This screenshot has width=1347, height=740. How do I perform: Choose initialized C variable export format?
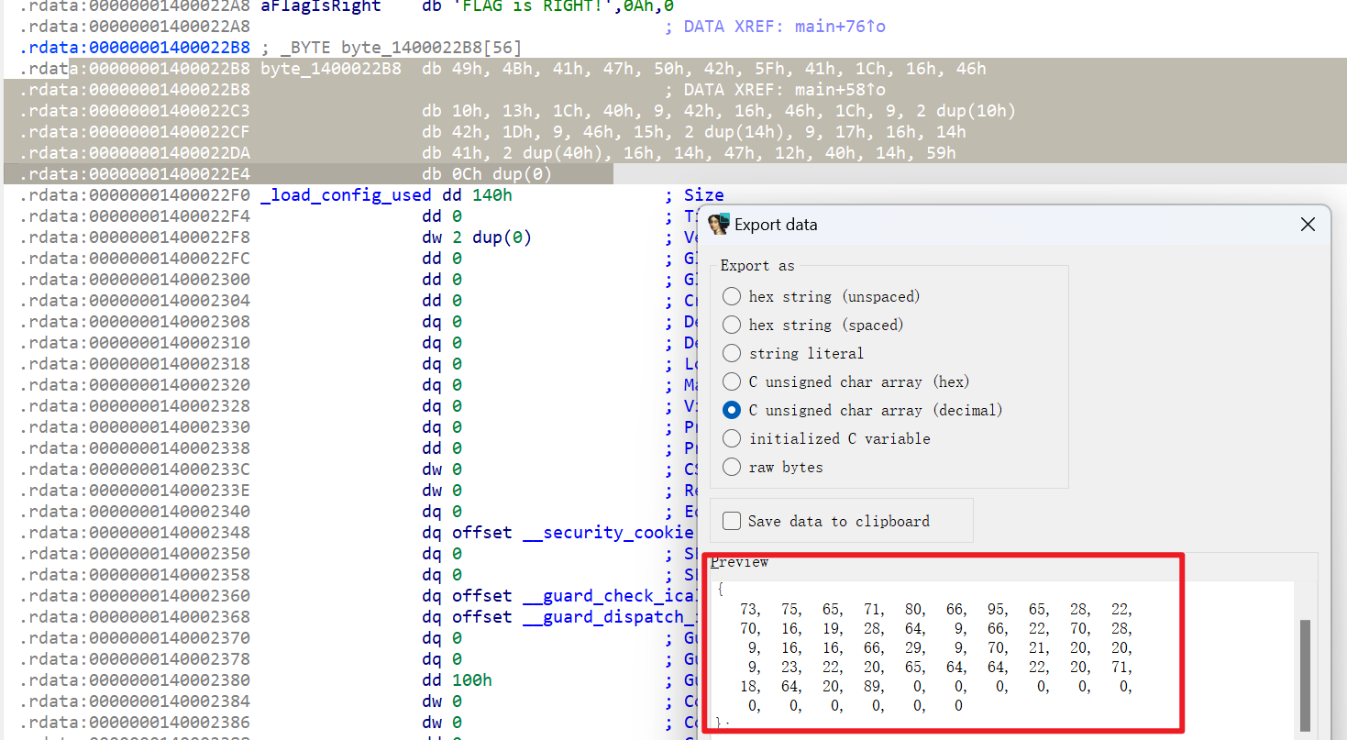point(732,438)
